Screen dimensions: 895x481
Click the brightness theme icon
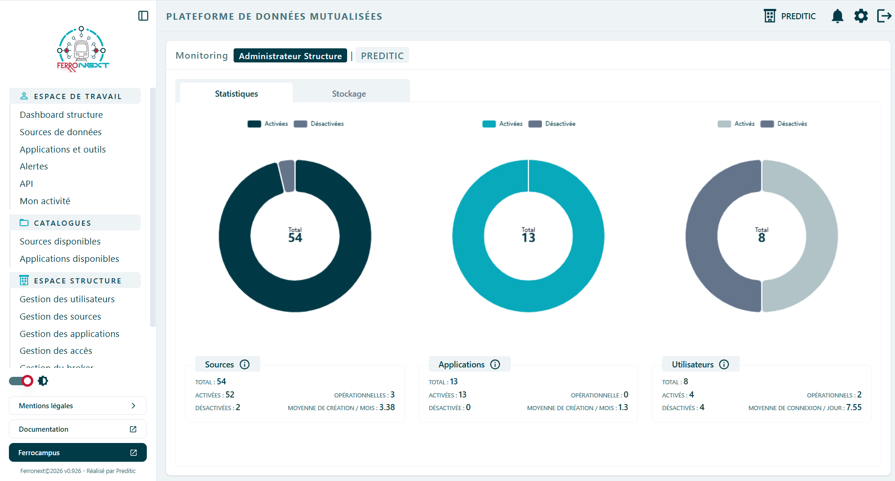(x=43, y=381)
